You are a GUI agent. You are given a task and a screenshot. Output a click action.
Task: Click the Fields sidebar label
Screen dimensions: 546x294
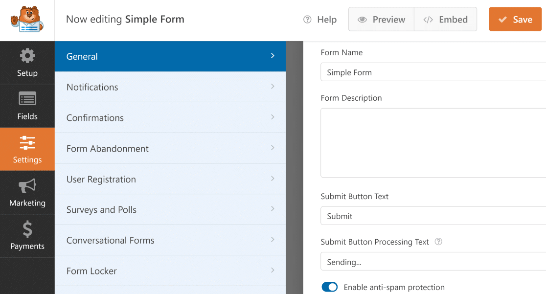[x=27, y=116]
